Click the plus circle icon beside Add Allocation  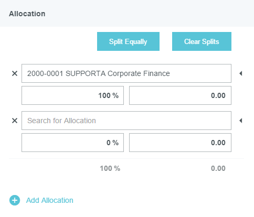coord(15,200)
